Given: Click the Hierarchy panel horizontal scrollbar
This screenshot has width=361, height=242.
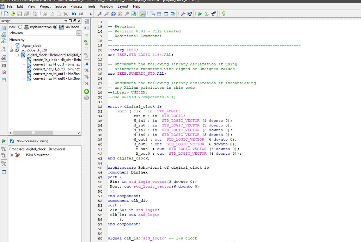Looking at the screenshot, I should point(33,132).
